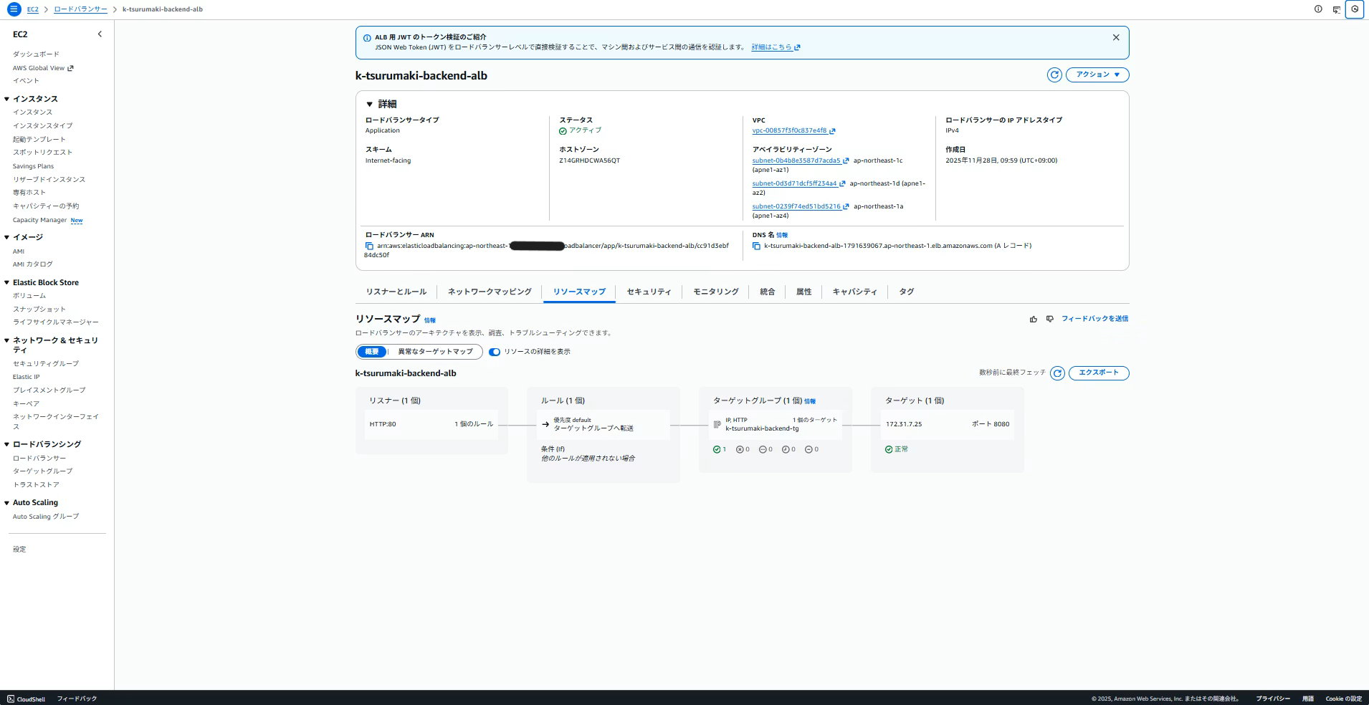Open プライバシー link in the footer
Viewport: 1369px width, 705px height.
[x=1273, y=699]
